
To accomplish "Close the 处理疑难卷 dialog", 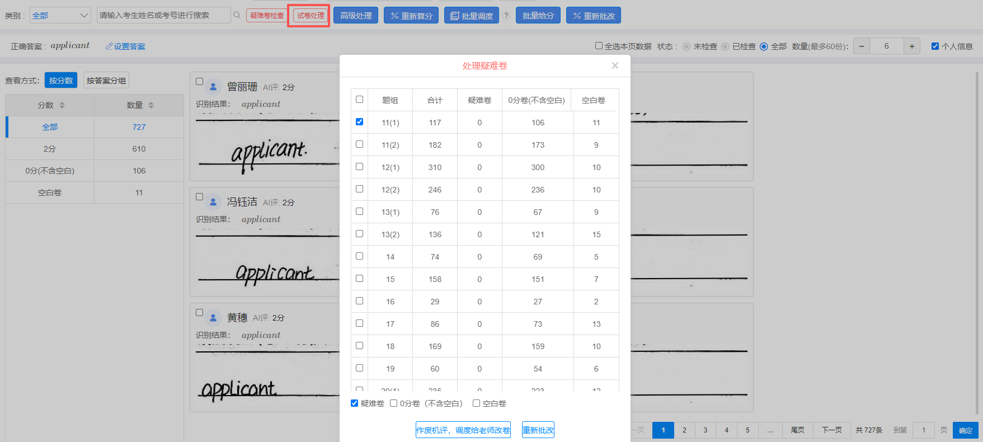I will coord(615,66).
